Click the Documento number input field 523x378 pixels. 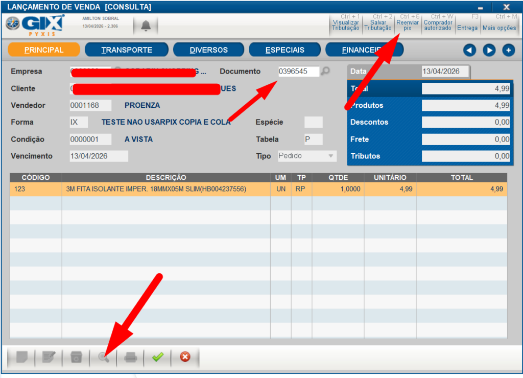298,72
